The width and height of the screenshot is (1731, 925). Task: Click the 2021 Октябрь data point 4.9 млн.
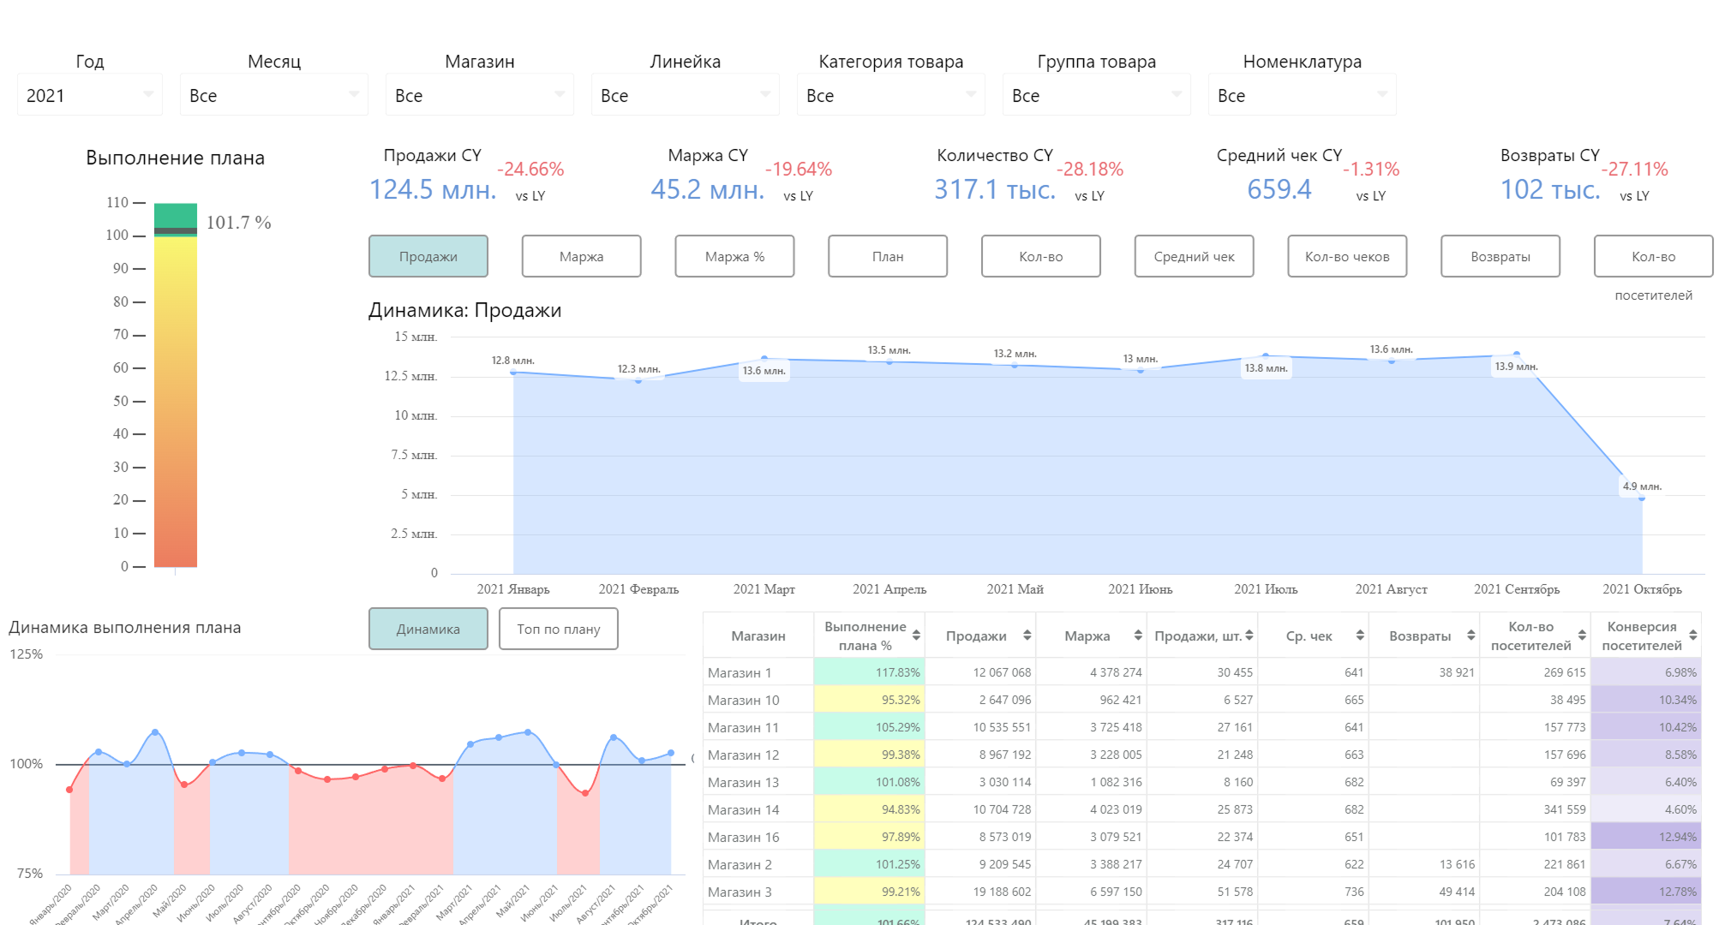click(x=1642, y=498)
